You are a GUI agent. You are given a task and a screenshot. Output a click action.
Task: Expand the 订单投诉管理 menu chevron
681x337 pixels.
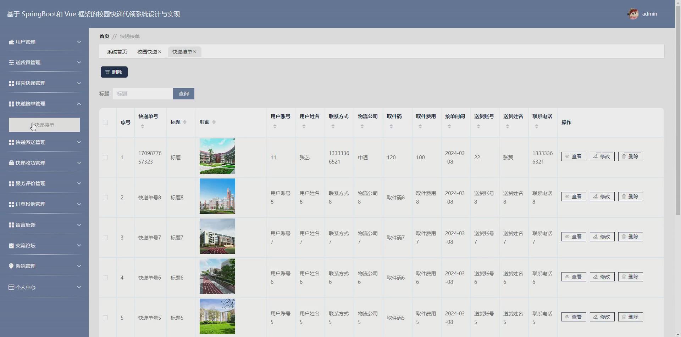[79, 204]
